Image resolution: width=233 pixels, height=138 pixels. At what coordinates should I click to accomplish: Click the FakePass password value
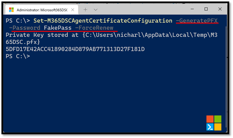(x=58, y=28)
